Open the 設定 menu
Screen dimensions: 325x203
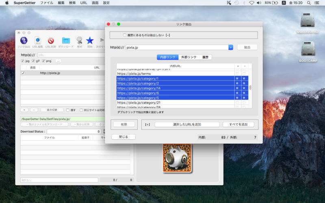coord(106,3)
